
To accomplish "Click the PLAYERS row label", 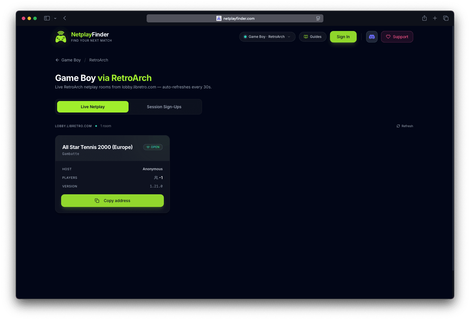I will click(x=70, y=178).
